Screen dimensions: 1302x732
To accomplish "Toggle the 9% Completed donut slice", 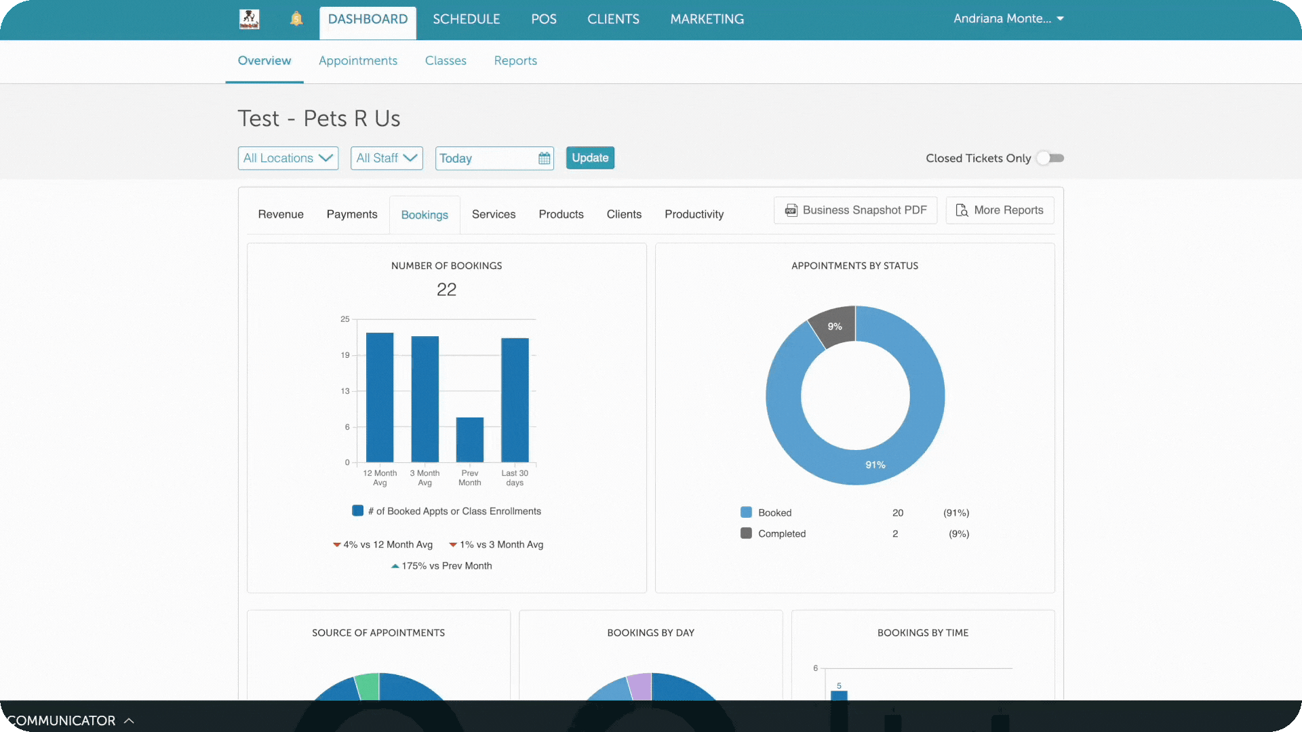I will 834,326.
